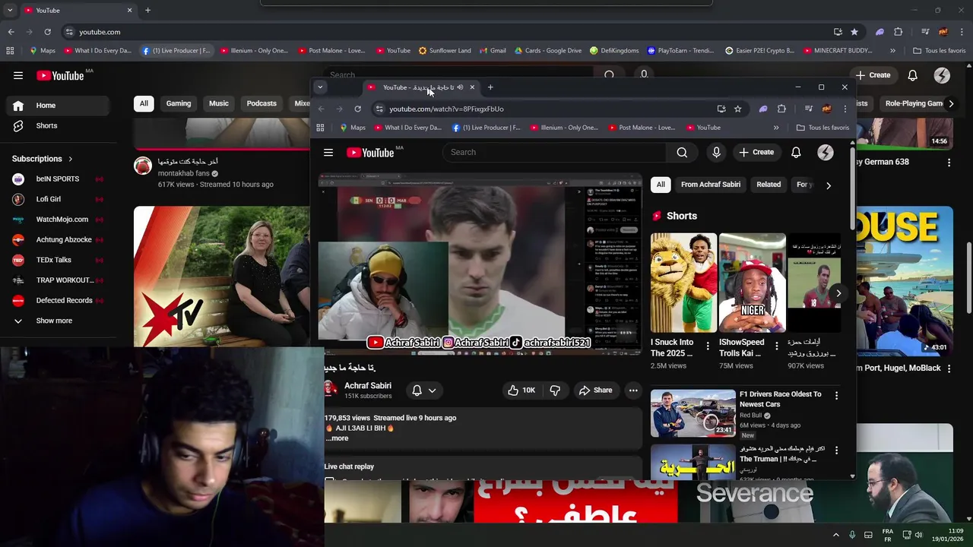Open the I Snuck Into The 2025 short thumbnail
Viewport: 973px width, 547px height.
[683, 283]
